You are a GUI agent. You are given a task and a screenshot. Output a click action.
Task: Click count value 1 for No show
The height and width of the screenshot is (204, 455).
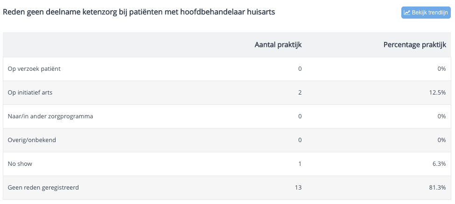point(300,164)
